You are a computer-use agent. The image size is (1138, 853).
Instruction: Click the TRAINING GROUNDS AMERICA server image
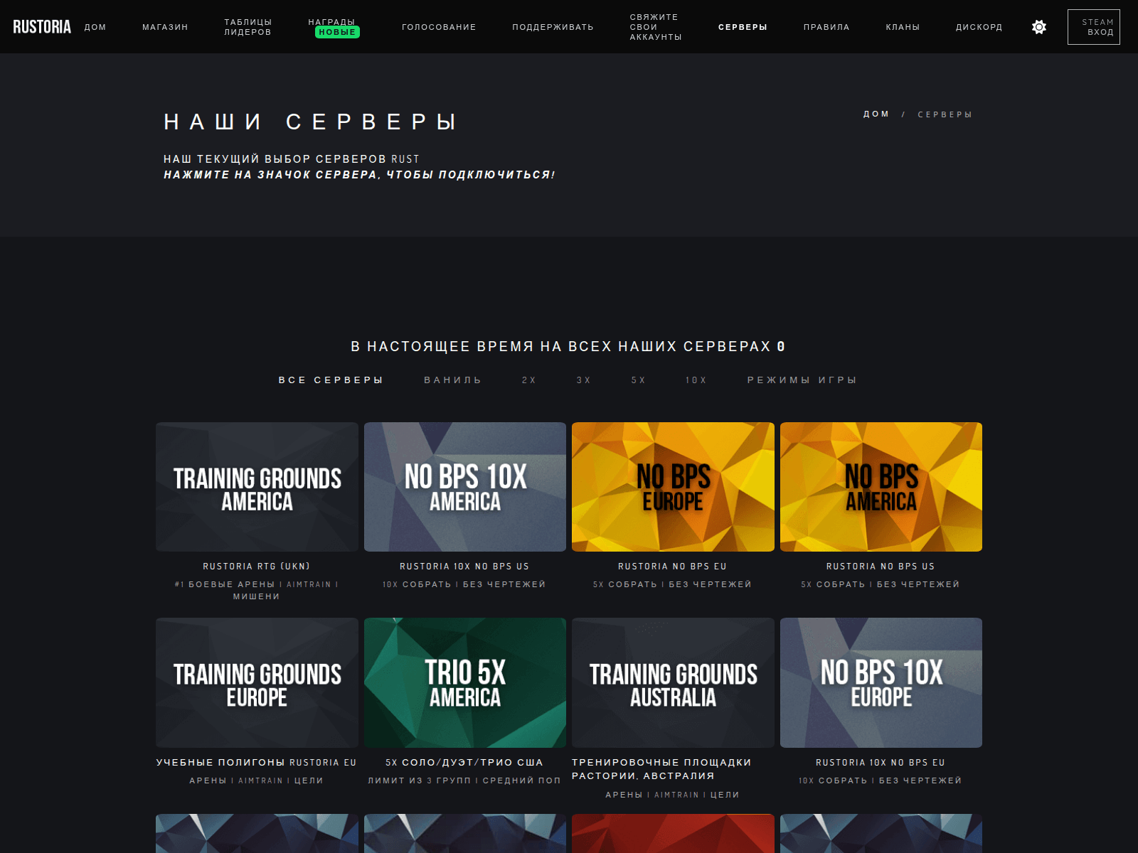tap(256, 487)
